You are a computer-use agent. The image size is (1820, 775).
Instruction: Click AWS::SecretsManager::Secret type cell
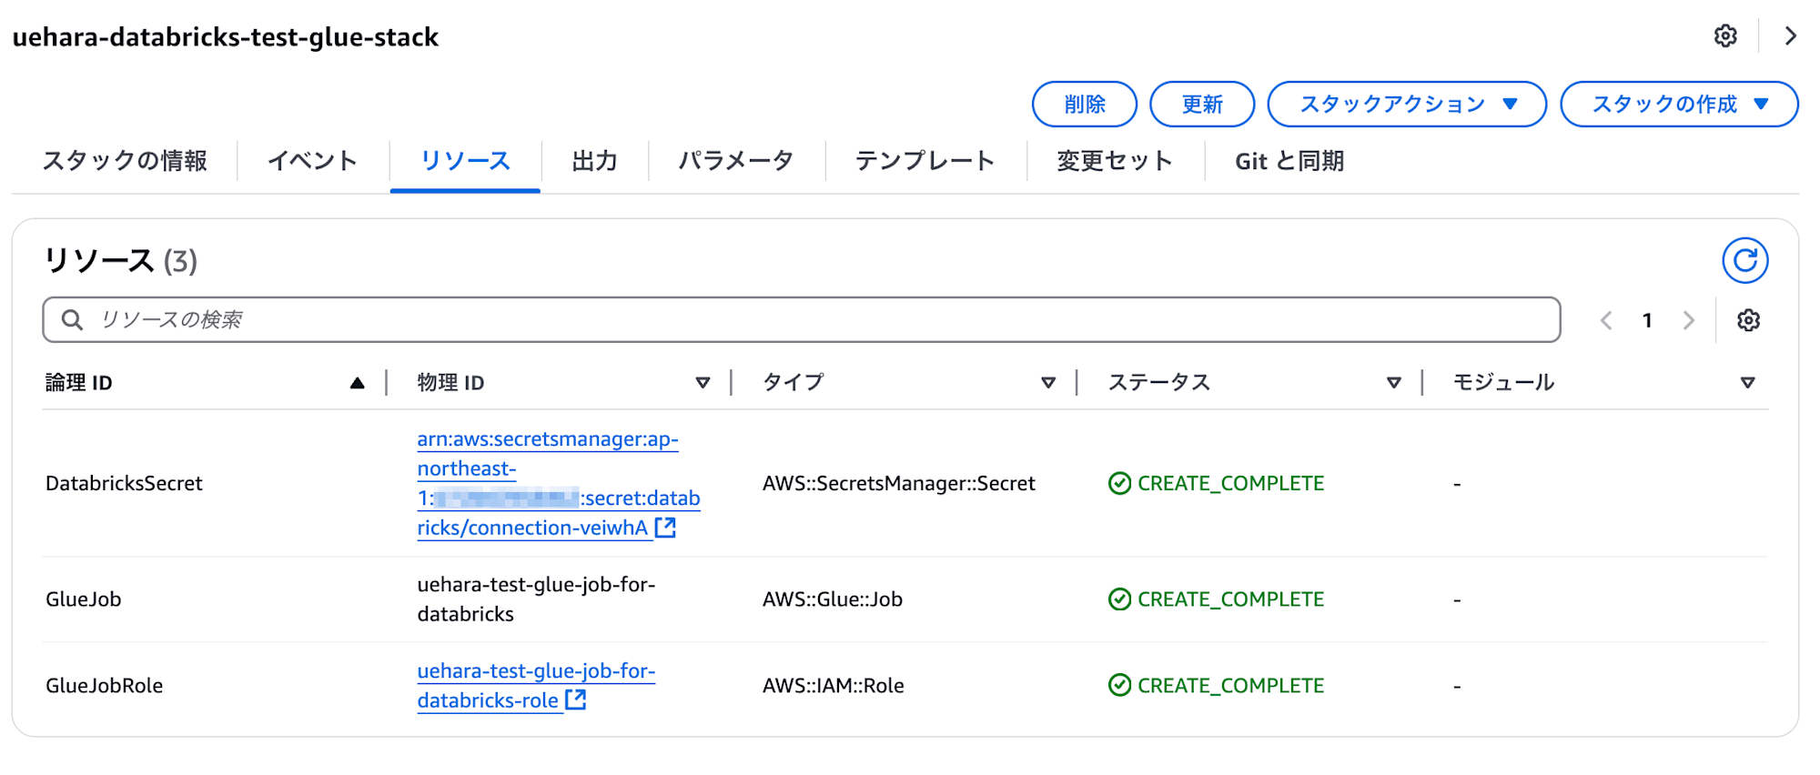click(x=898, y=483)
